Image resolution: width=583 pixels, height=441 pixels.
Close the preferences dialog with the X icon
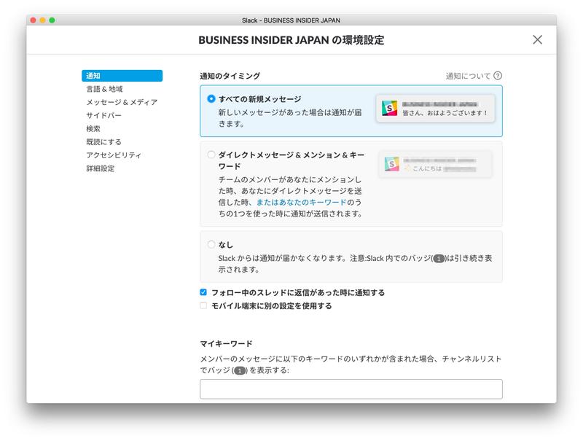point(537,40)
